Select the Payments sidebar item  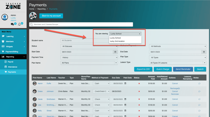coord(13,72)
